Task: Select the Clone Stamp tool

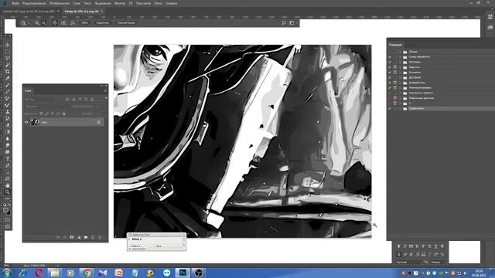Action: tap(8, 112)
